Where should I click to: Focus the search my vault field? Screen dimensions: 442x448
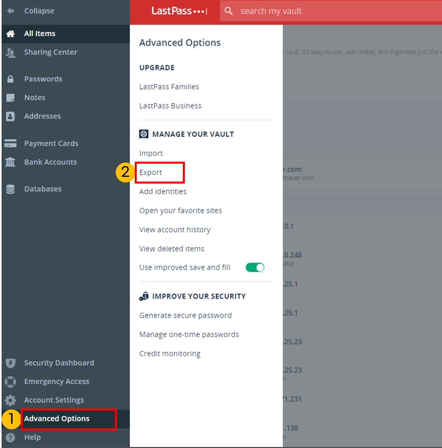click(x=331, y=11)
